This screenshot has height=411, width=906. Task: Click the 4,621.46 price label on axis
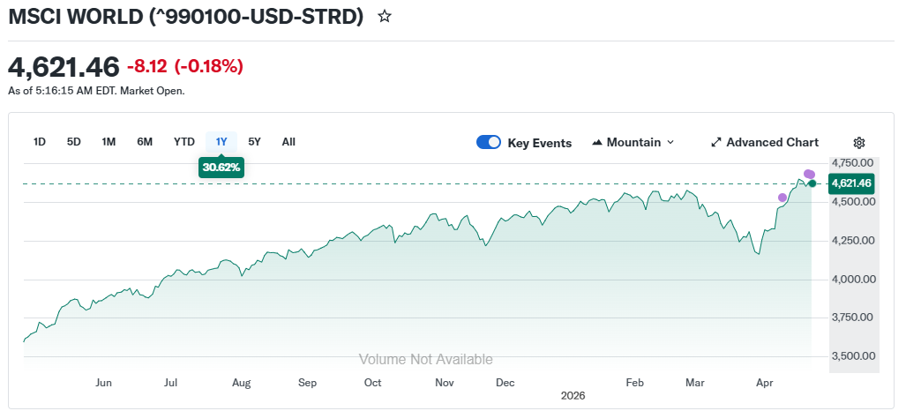850,183
